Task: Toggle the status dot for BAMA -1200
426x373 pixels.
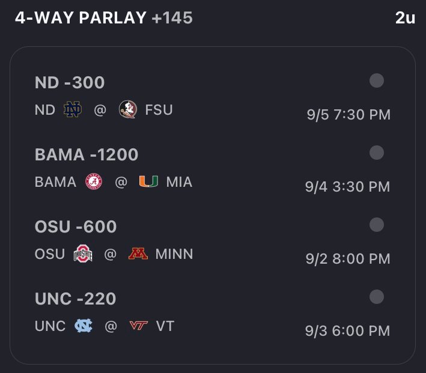Action: point(377,153)
